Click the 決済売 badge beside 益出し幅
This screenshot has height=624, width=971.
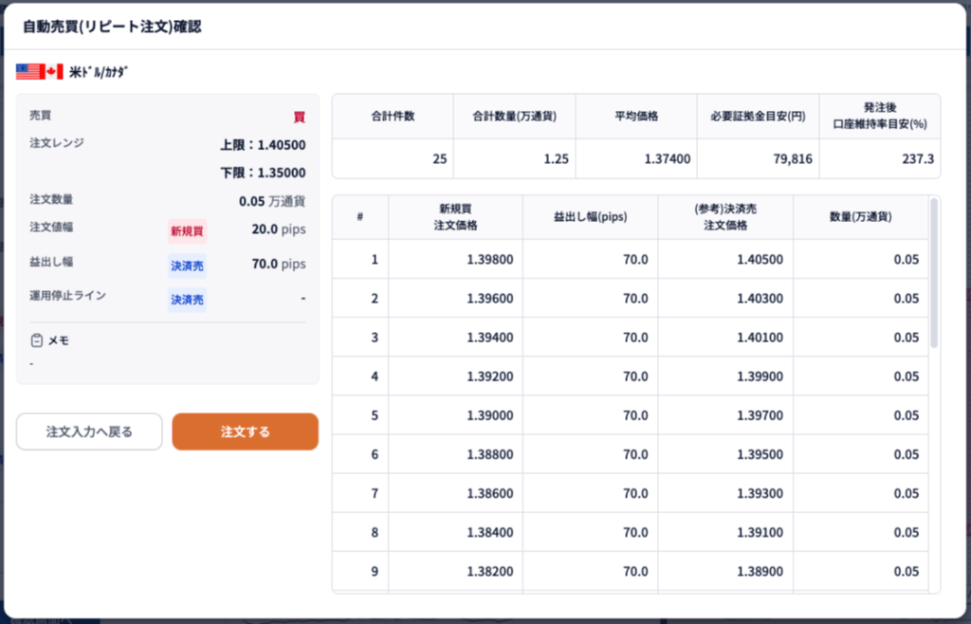coord(187,265)
